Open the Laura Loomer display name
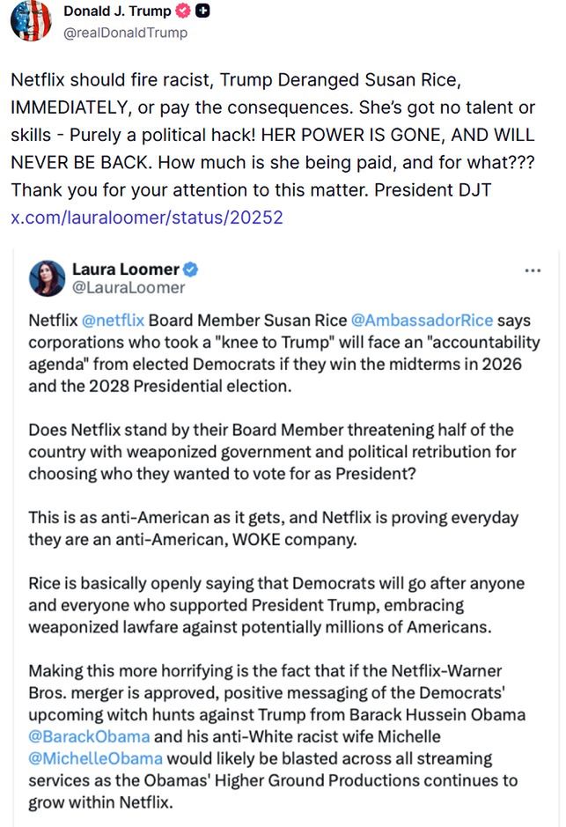Viewport: 566px width, 827px height. (124, 269)
